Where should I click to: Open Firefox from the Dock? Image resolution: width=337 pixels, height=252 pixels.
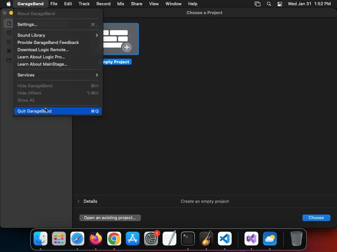(96, 239)
